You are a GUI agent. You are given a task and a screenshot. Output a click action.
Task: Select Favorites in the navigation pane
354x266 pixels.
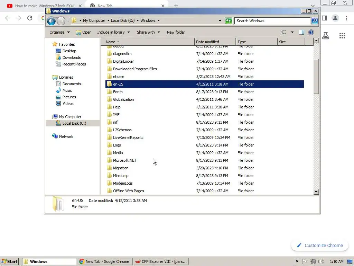pos(67,44)
